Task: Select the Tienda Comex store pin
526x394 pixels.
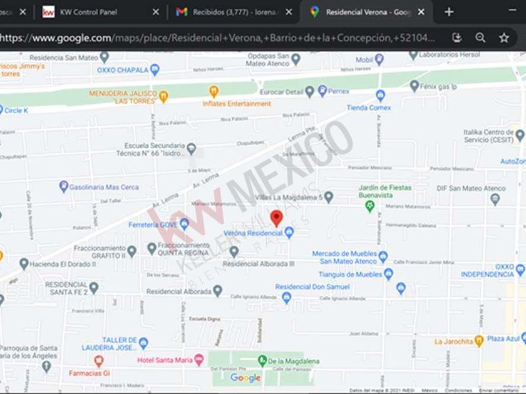Action: pyautogui.click(x=380, y=96)
